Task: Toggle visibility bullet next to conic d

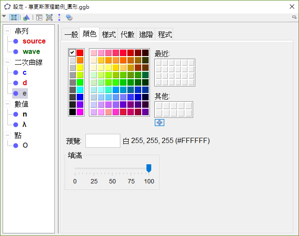Action: [x=16, y=83]
